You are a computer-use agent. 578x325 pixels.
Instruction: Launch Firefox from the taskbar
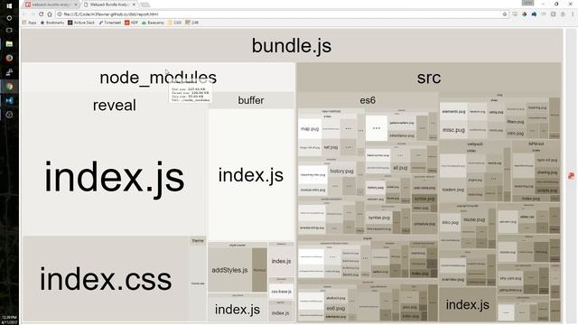point(9,58)
